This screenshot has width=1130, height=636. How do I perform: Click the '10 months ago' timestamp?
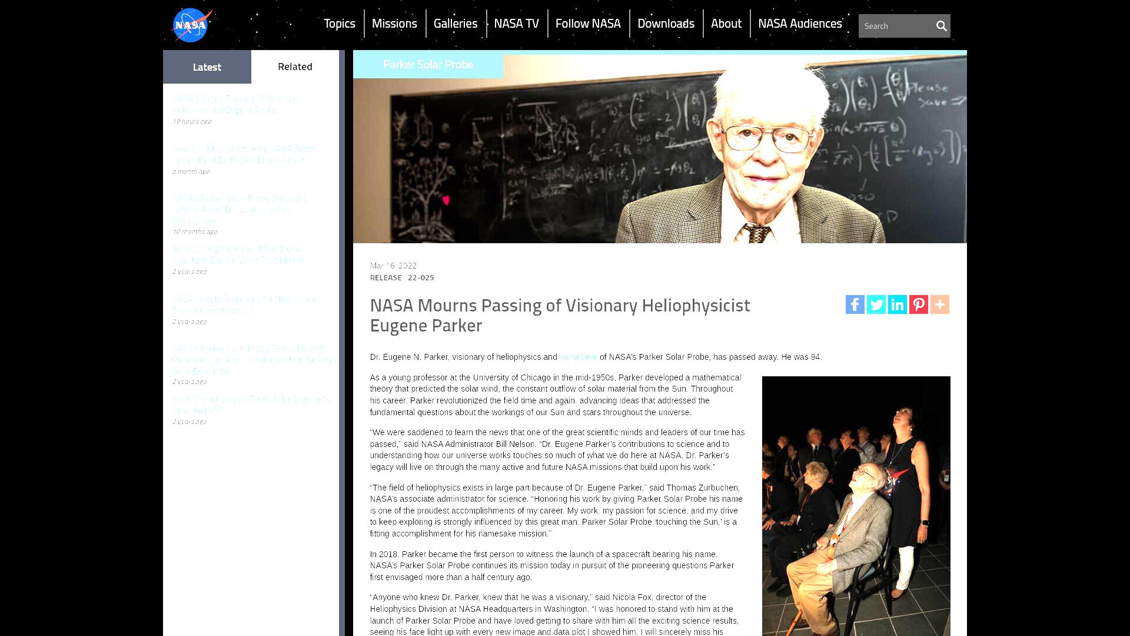pyautogui.click(x=195, y=231)
